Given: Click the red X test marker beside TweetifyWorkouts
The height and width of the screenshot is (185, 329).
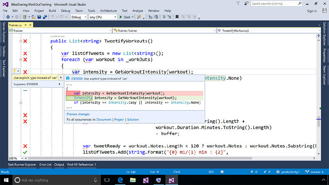Looking at the screenshot, I should [x=25, y=41].
